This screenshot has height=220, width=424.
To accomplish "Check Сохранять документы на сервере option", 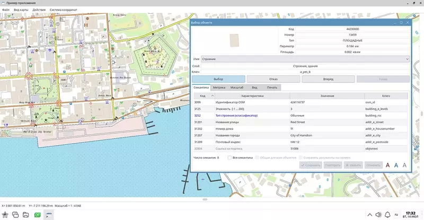I will coord(301,157).
